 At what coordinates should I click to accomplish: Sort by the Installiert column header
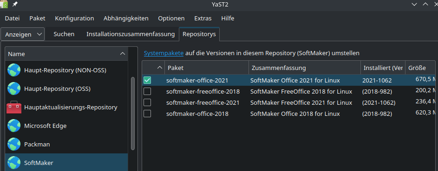[383, 68]
